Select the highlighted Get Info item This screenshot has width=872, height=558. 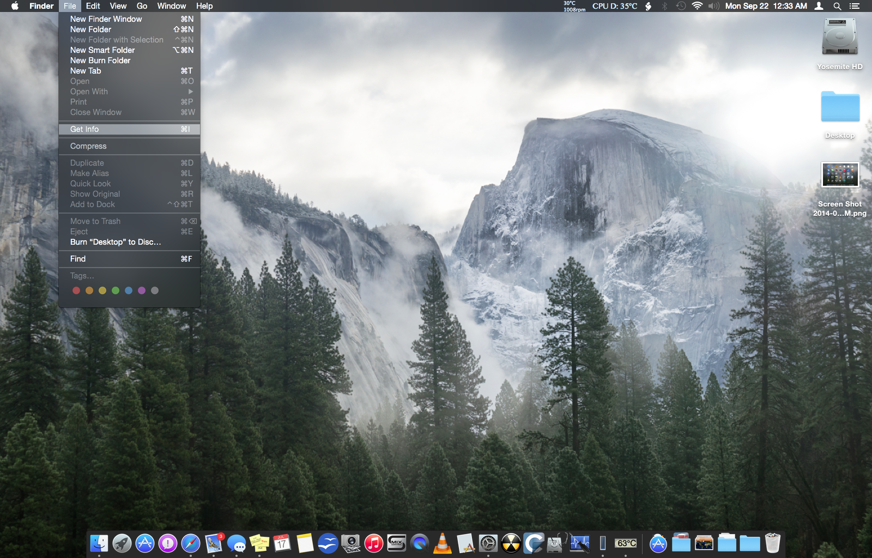click(x=129, y=129)
